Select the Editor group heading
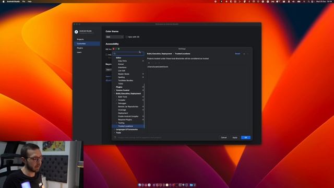334x188 pixels. coord(118,58)
